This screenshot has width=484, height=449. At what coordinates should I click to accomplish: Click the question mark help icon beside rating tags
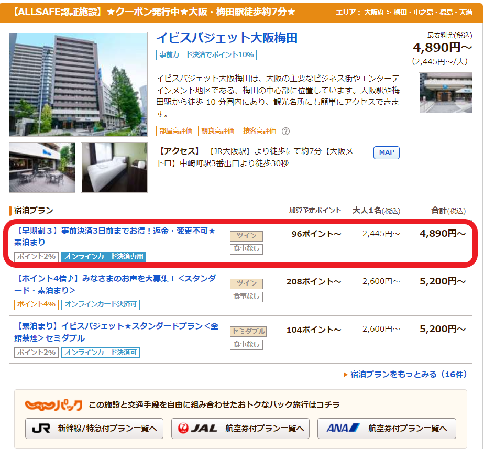[x=286, y=131]
